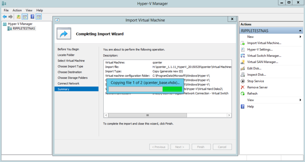Click the description scroll left arrow
The image size is (305, 162).
[106, 115]
